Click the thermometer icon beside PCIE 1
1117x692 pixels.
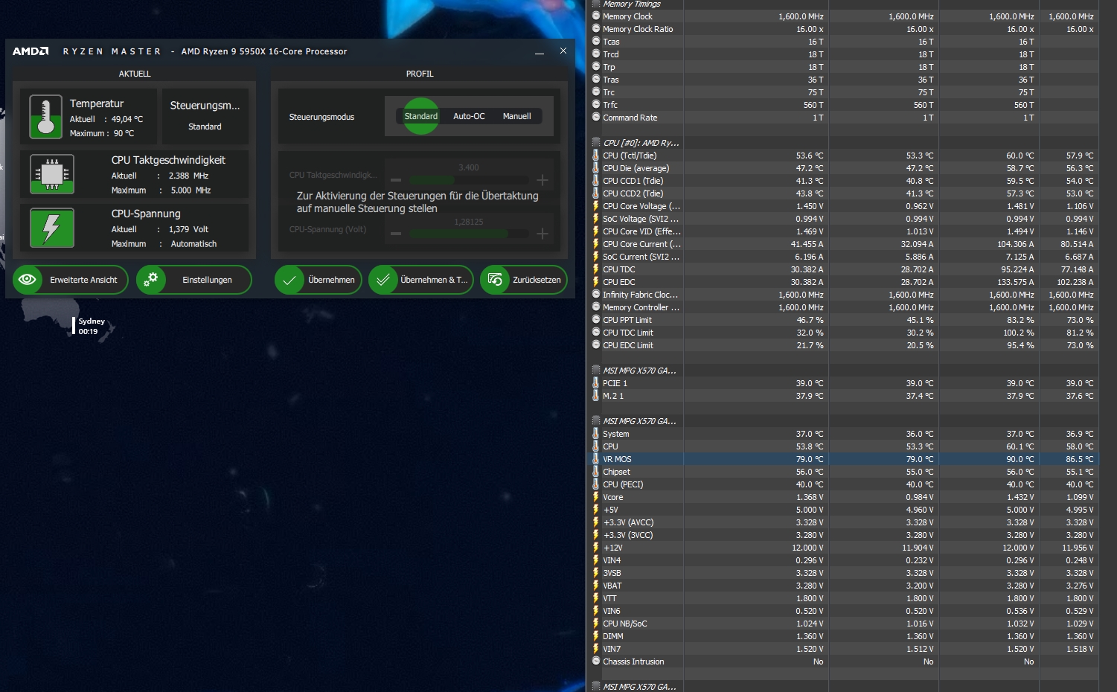(596, 383)
